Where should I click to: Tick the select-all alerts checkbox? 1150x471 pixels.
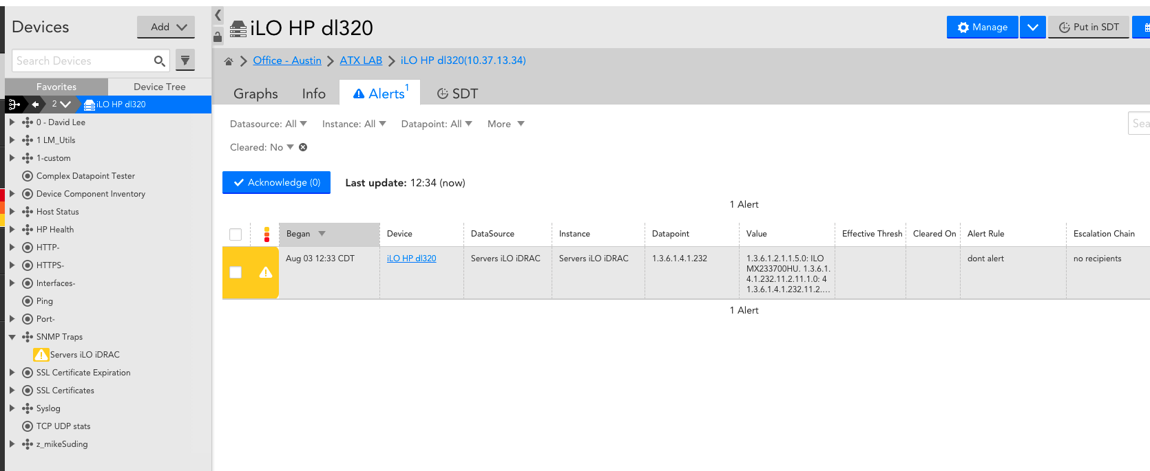click(236, 234)
